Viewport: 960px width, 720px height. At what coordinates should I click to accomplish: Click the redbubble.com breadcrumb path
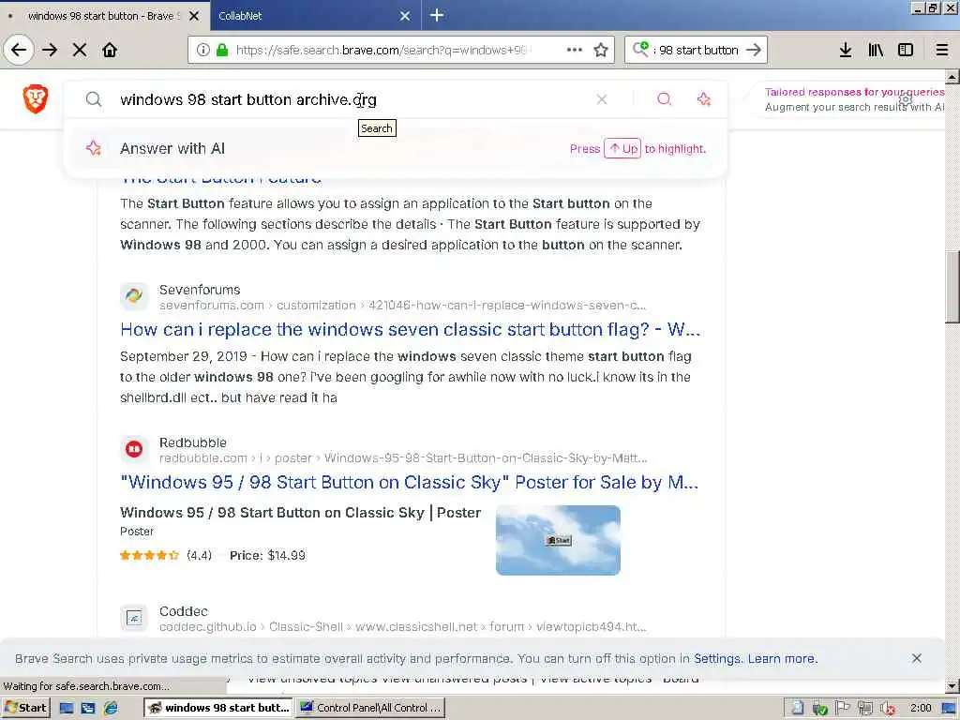403,457
